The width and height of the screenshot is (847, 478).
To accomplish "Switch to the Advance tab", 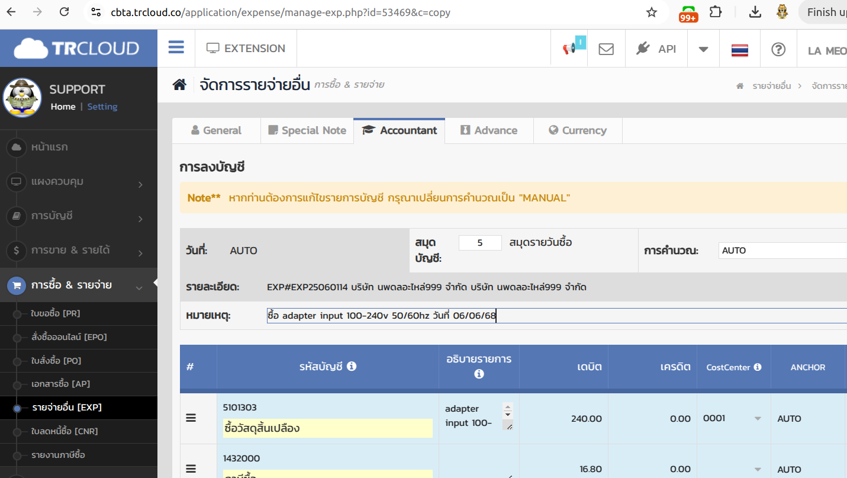I will pyautogui.click(x=489, y=130).
